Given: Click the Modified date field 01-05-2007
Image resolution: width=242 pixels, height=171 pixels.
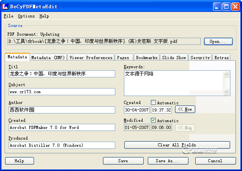Looking at the screenshot, I should (137, 127).
